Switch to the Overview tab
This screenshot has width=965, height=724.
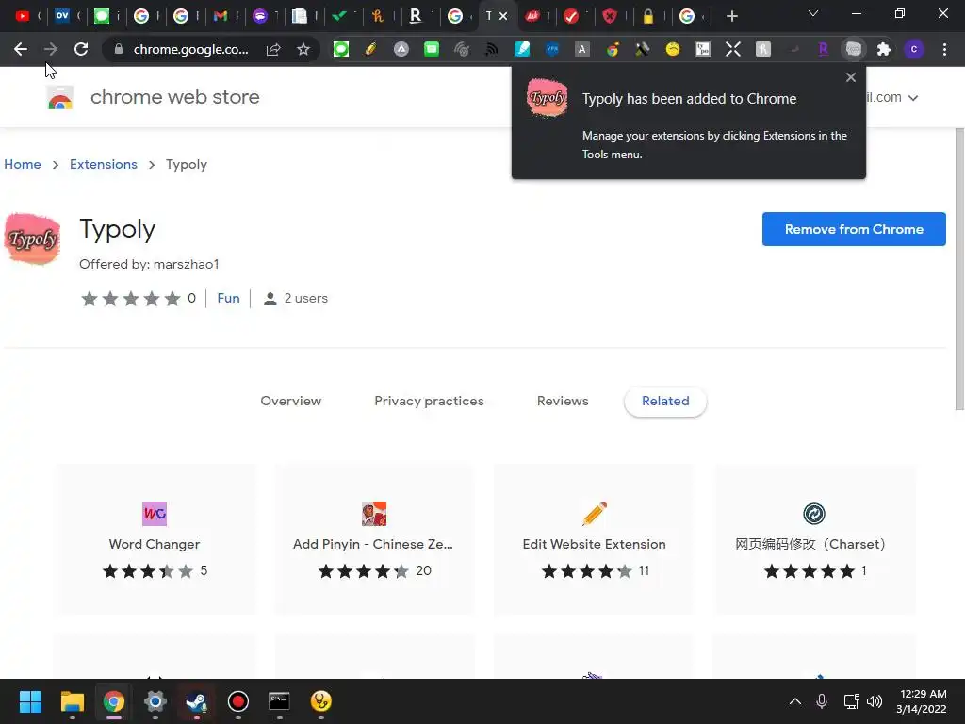(x=291, y=401)
